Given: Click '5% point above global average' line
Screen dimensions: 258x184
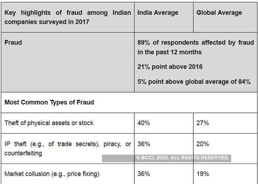Looking at the screenshot, I should point(194,82).
